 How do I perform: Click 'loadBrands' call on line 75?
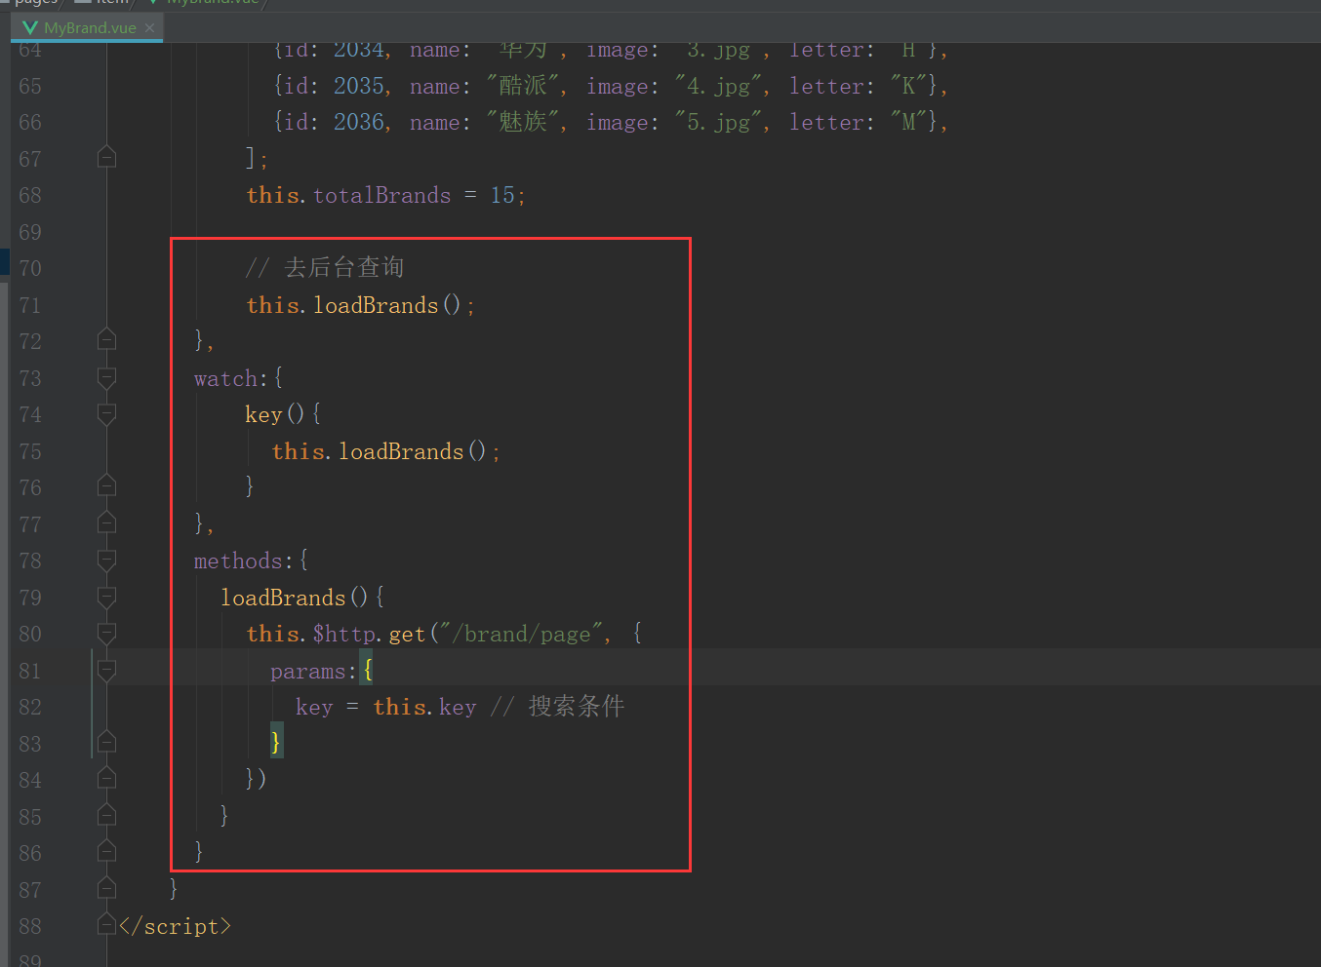click(x=401, y=451)
